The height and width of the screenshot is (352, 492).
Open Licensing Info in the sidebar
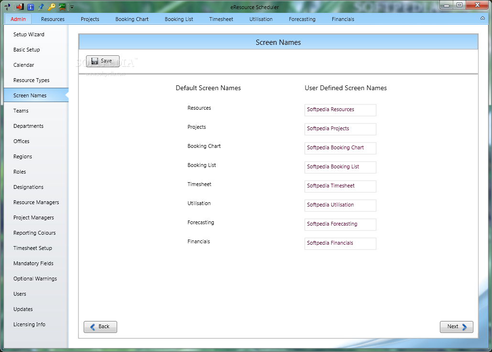pos(36,324)
